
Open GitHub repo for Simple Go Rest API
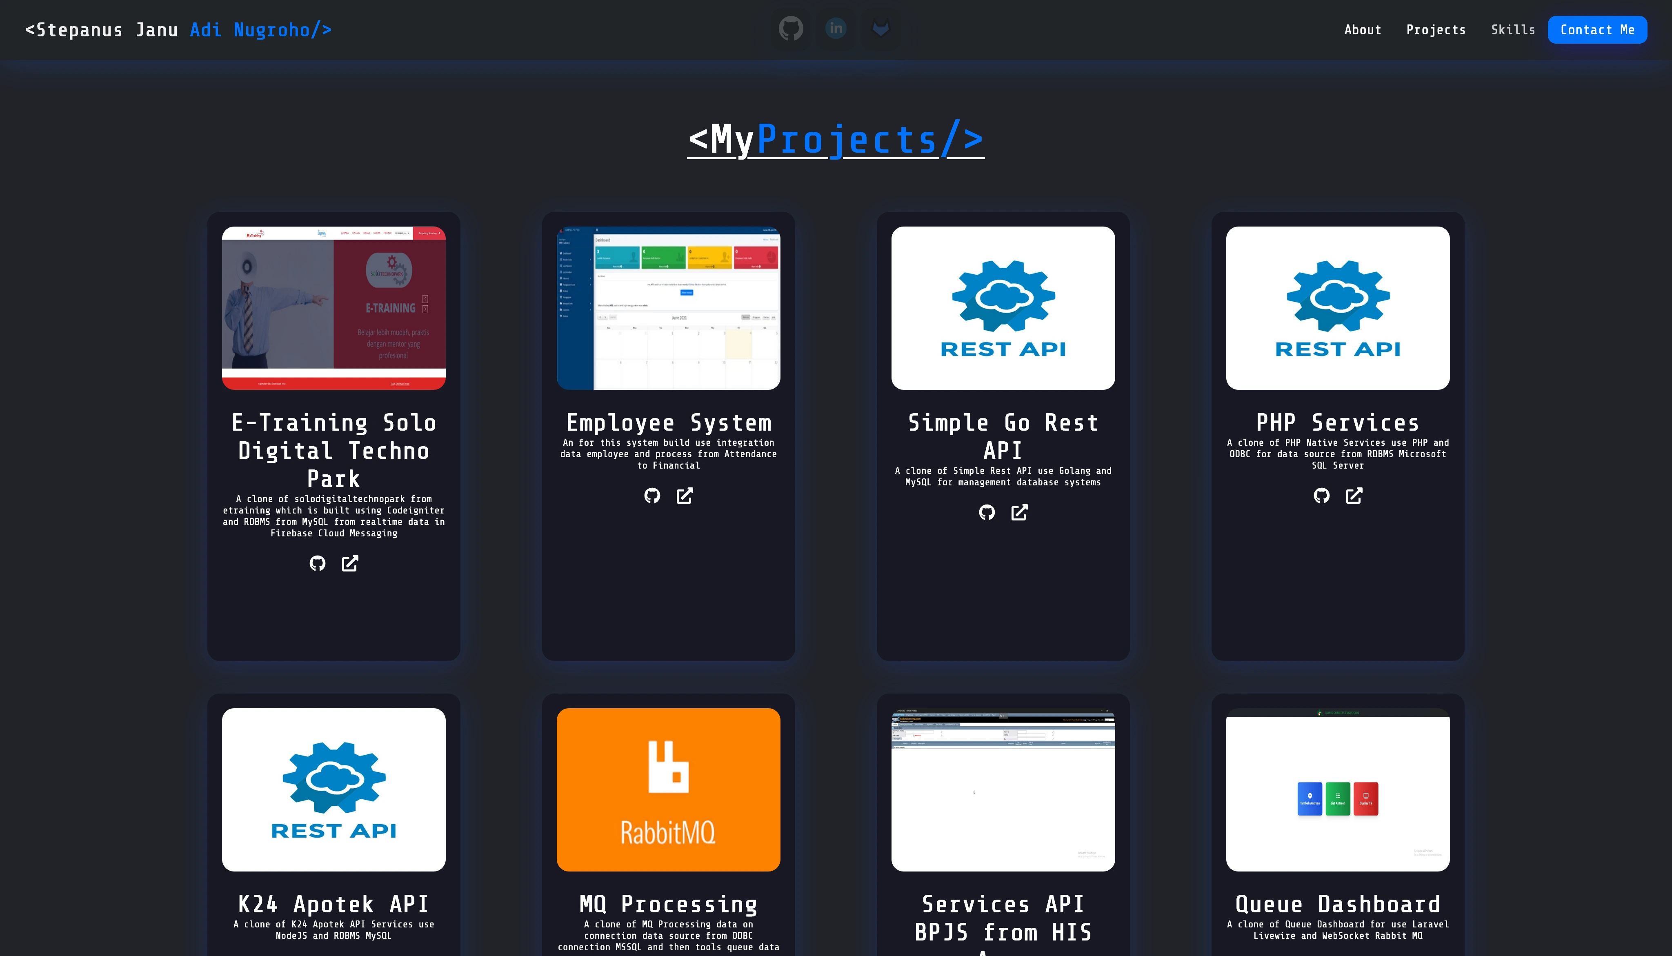tap(987, 512)
